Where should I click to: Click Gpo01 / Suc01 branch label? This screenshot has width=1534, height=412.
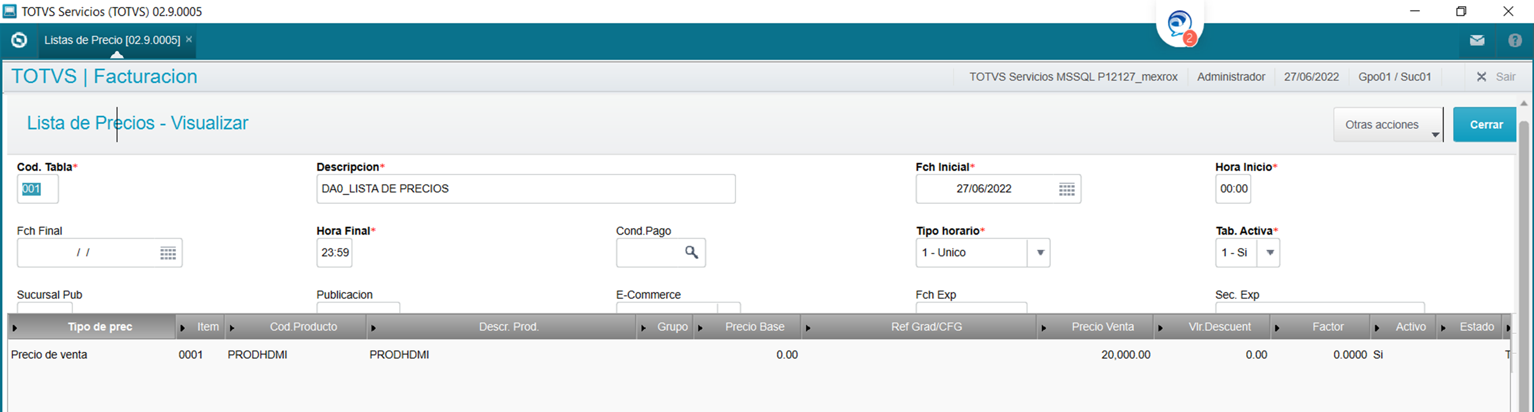coord(1394,77)
